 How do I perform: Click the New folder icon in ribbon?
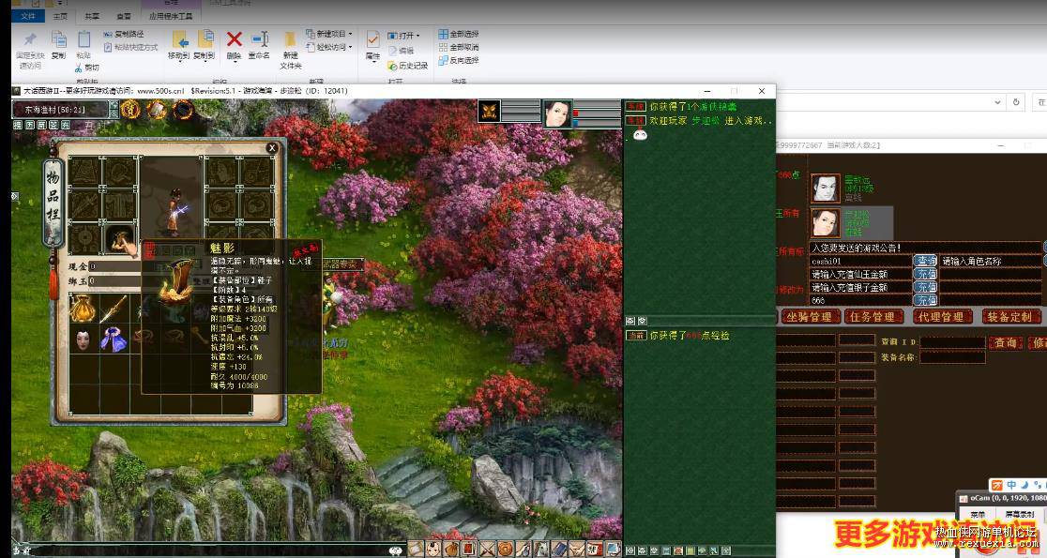click(291, 39)
